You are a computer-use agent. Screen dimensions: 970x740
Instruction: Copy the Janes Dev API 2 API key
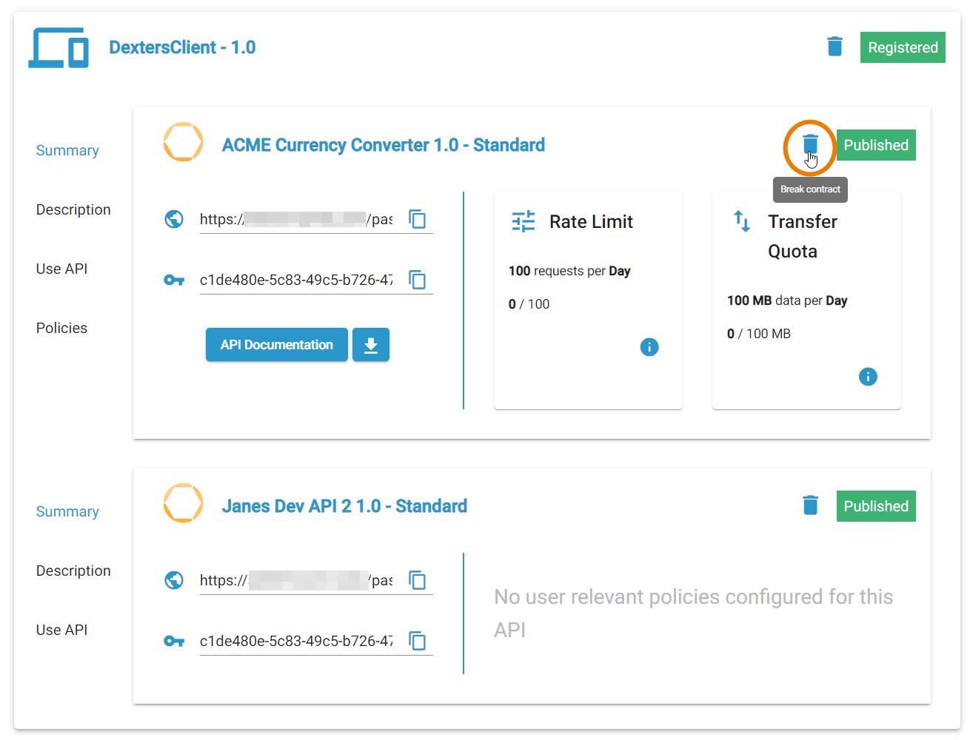(x=418, y=641)
